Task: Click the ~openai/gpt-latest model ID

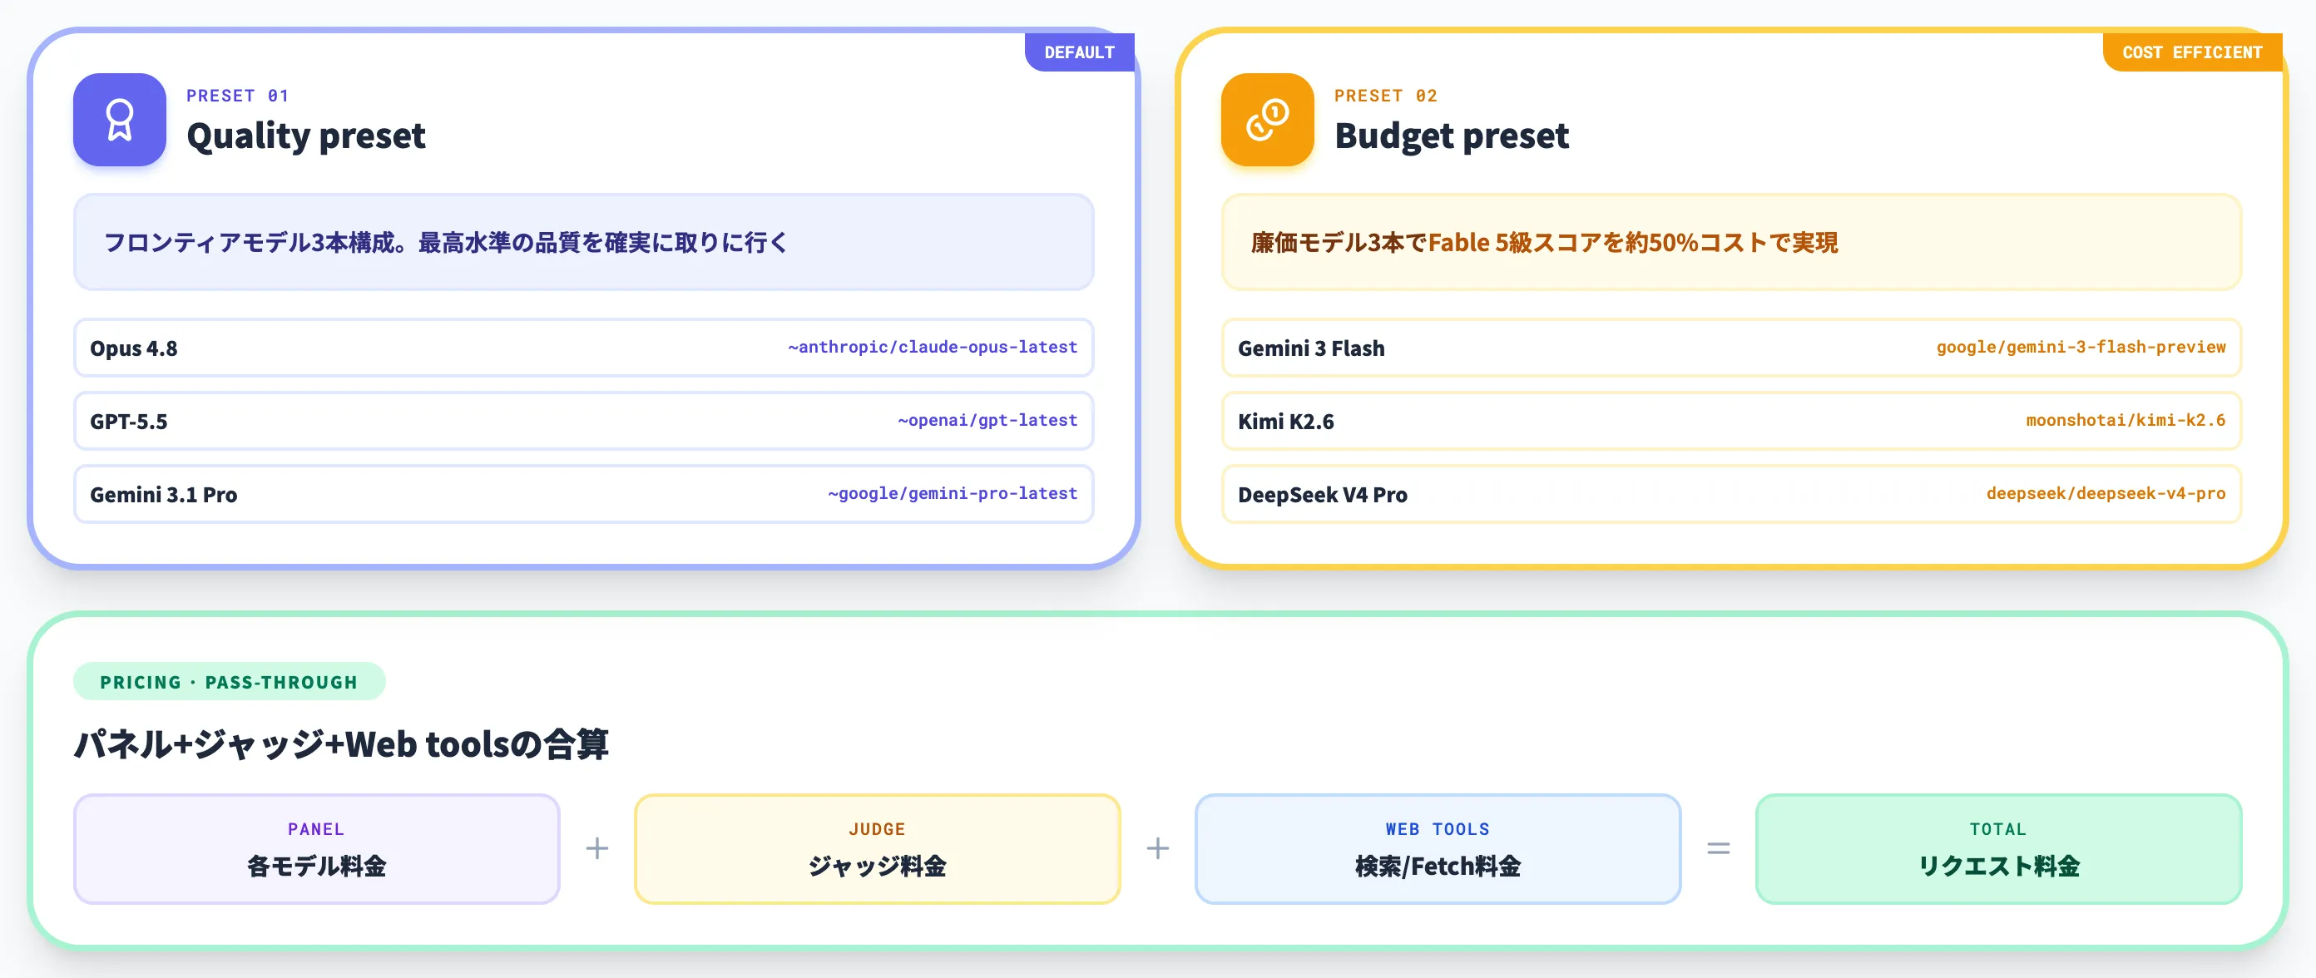Action: (x=987, y=420)
